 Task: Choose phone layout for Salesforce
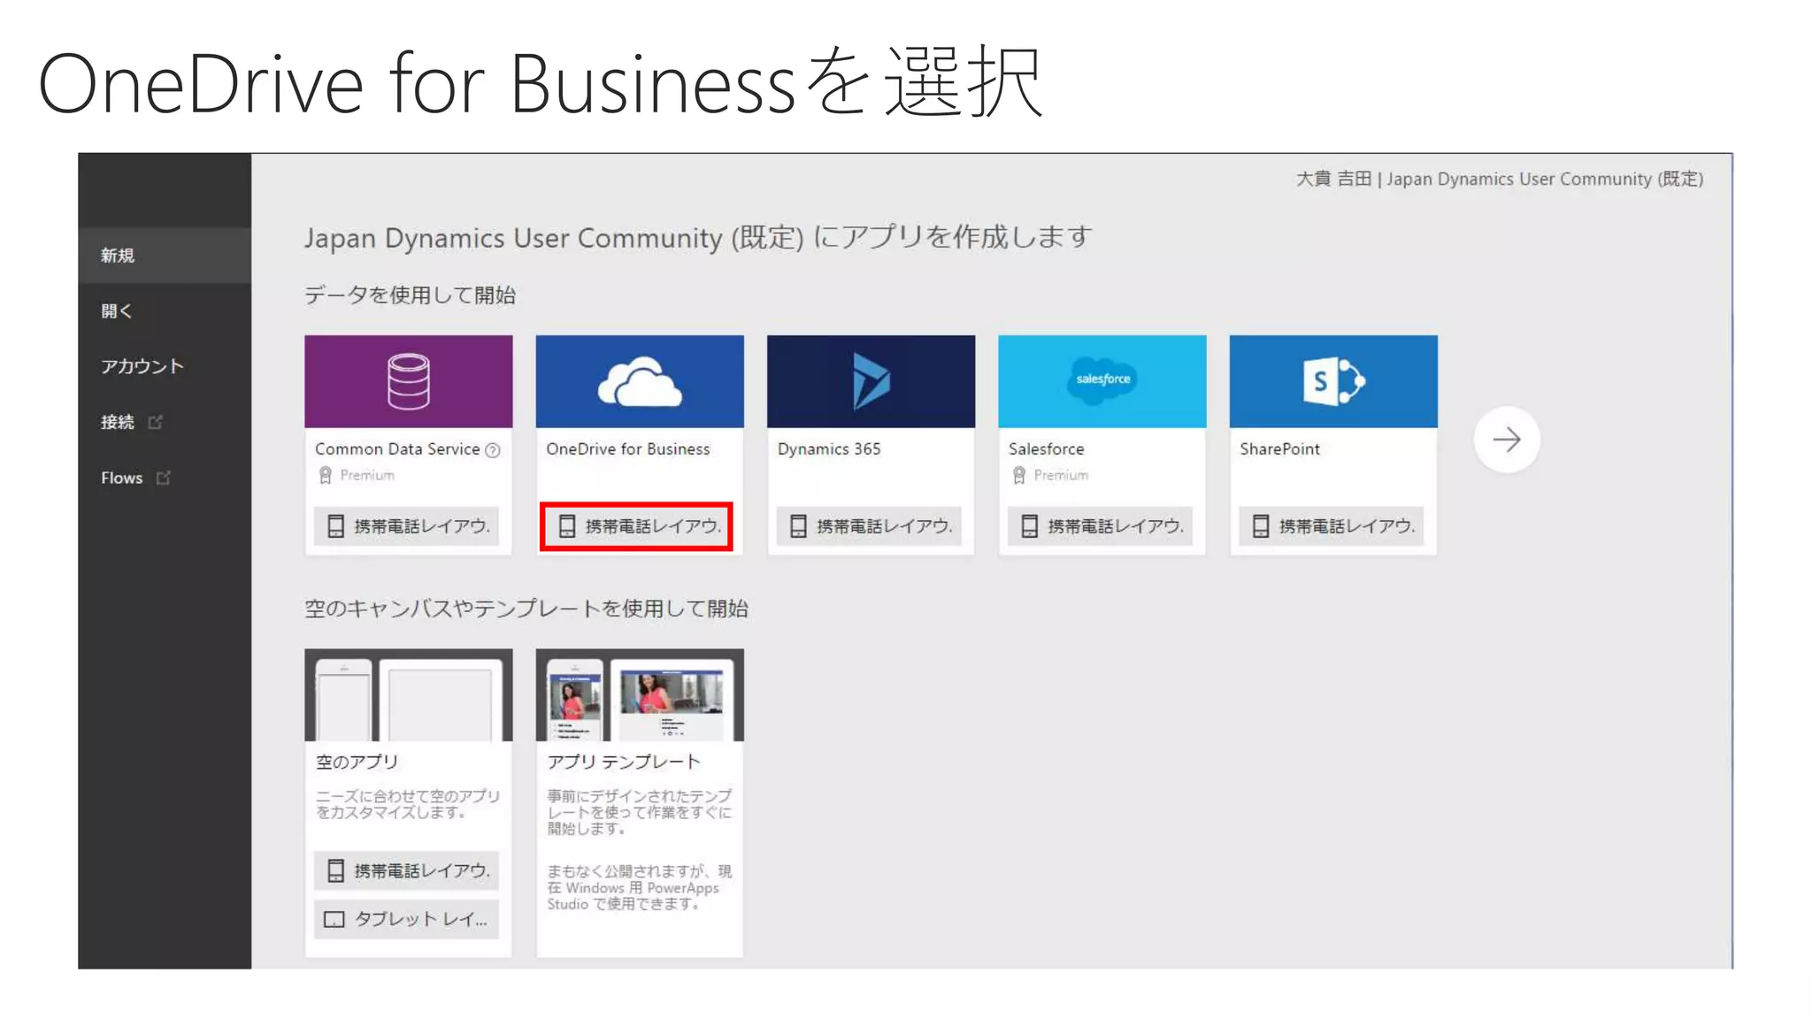point(1100,526)
